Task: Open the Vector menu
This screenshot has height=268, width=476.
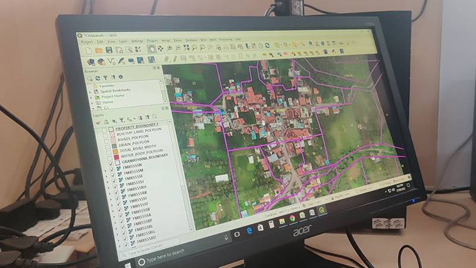Action: pos(165,40)
